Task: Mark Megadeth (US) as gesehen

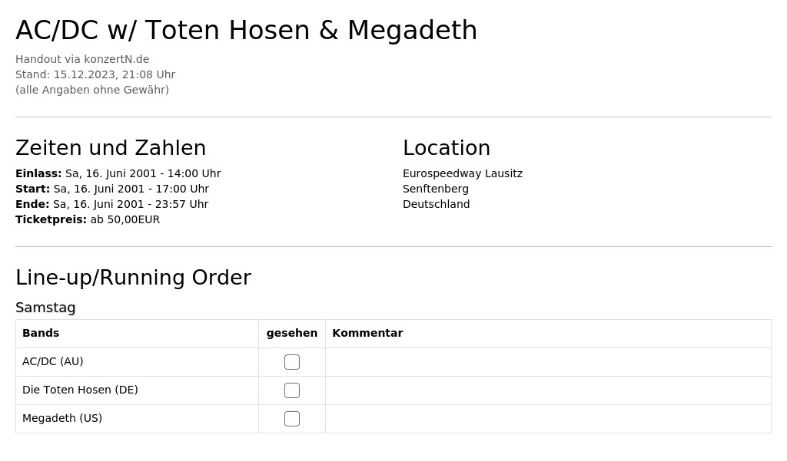Action: click(x=291, y=418)
